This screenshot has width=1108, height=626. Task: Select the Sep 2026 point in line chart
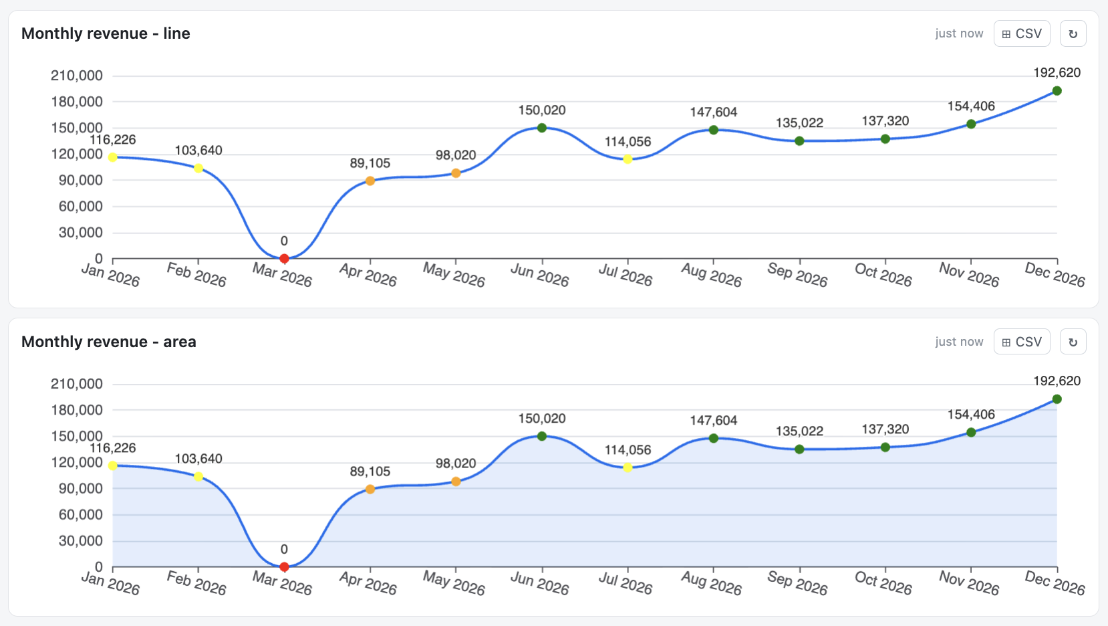[x=799, y=141]
